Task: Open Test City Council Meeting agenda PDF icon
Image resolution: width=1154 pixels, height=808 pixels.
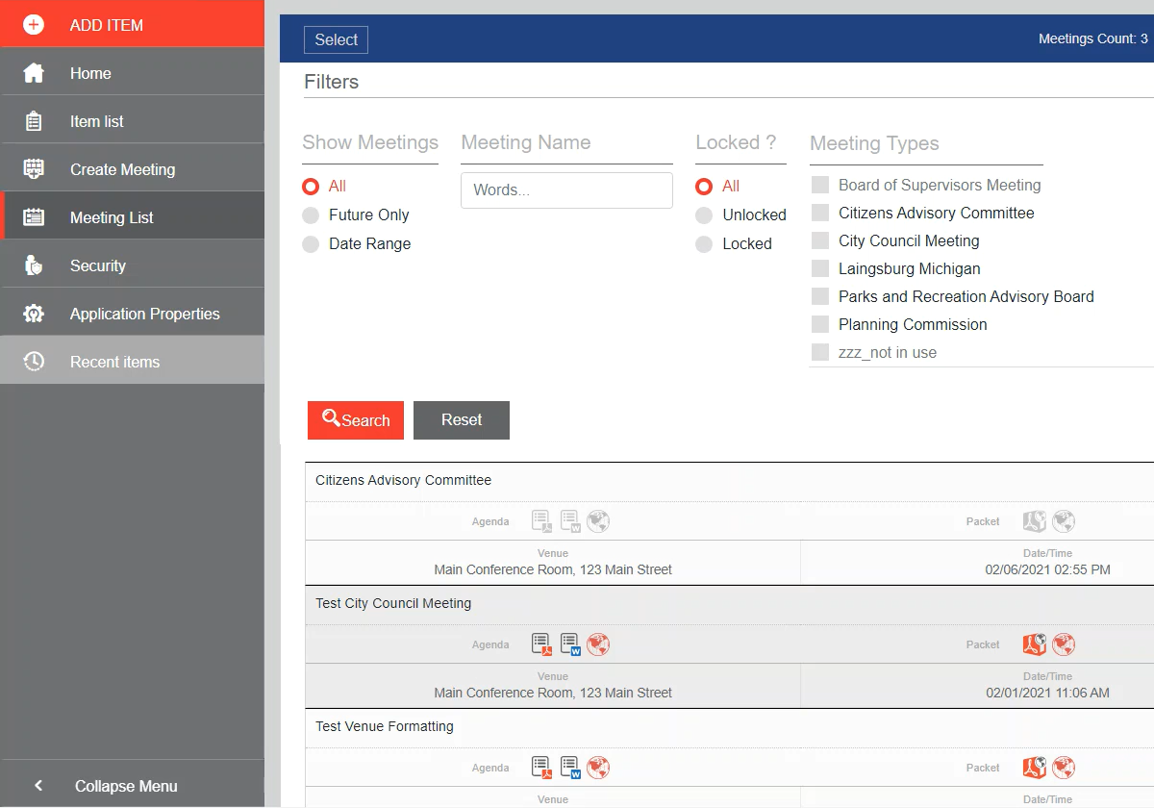Action: point(541,644)
